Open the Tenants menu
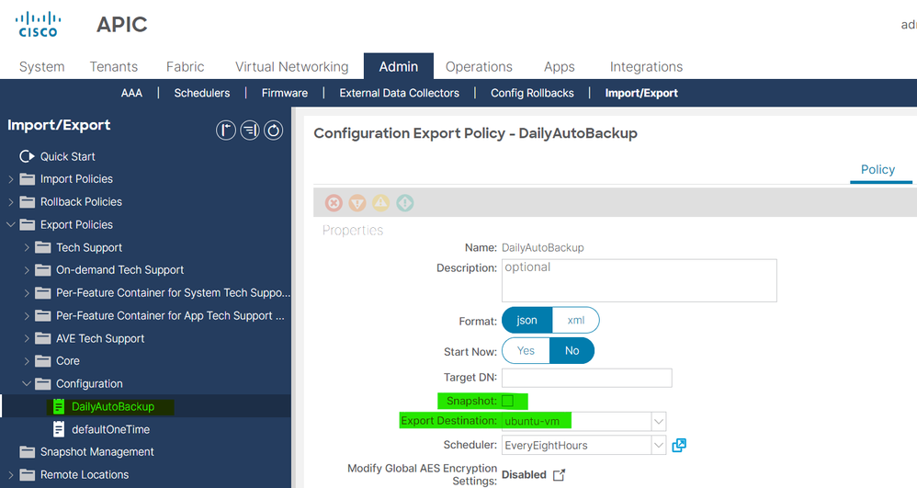This screenshot has width=917, height=488. (113, 67)
